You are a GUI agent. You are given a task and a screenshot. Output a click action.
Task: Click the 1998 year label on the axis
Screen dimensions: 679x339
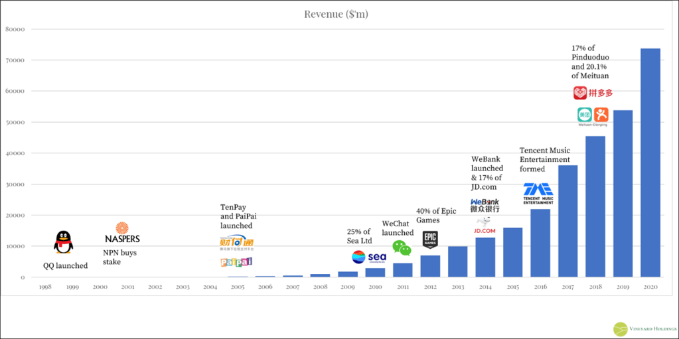pyautogui.click(x=45, y=287)
